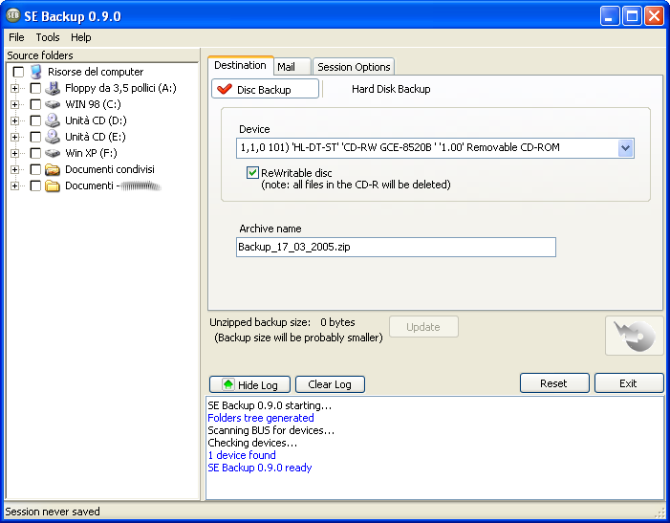
Task: Expand the Win XP (F:) tree node
Action: 14,153
